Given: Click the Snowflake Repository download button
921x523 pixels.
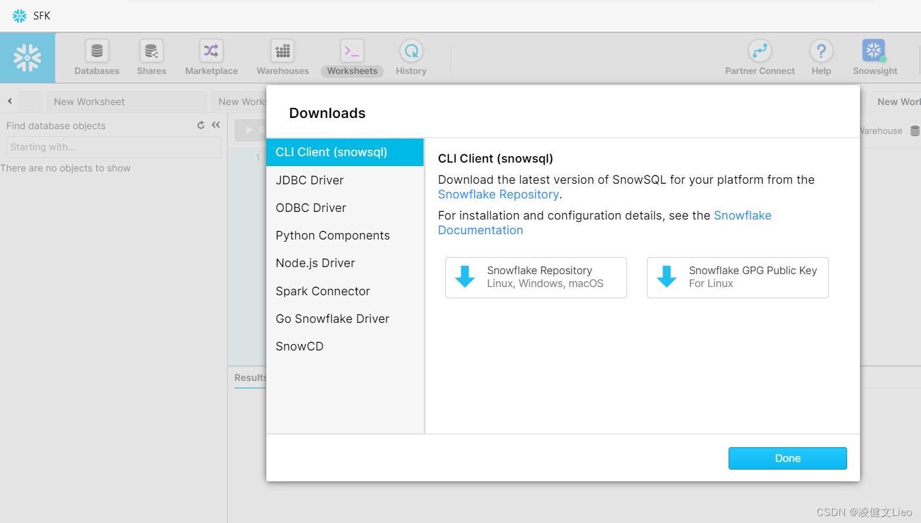Looking at the screenshot, I should click(536, 278).
